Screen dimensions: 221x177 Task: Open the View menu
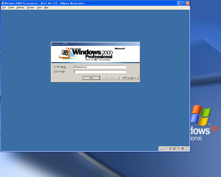[x=39, y=8]
